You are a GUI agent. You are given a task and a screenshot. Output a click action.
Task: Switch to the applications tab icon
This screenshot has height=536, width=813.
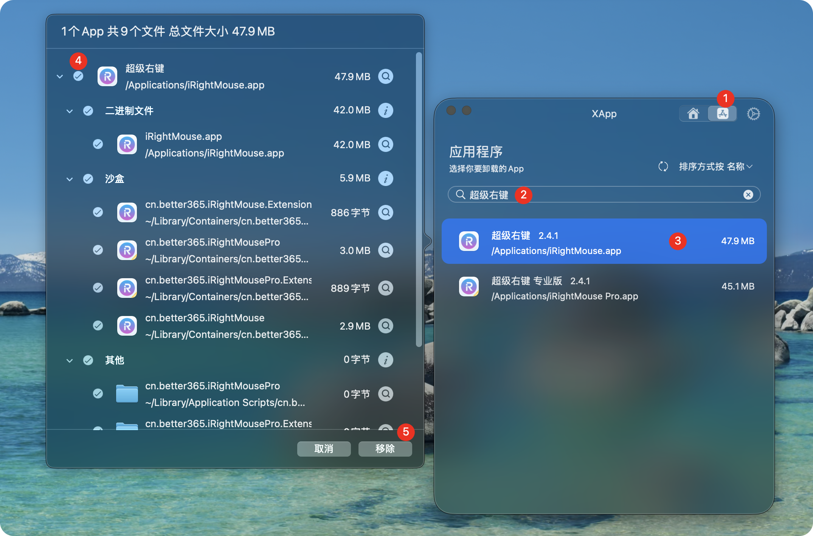click(722, 113)
